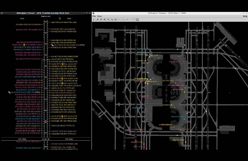Open the four-color grid icon in toolbar
The height and width of the screenshot is (161, 248).
point(137,19)
